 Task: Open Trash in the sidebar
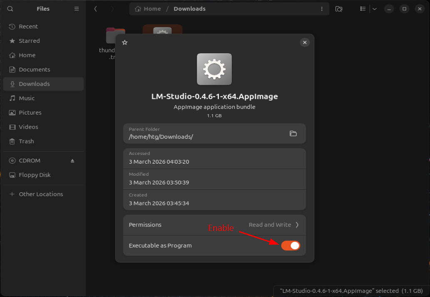click(43, 141)
